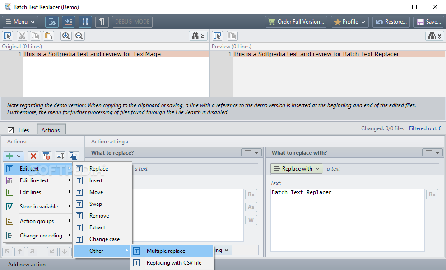446x270 pixels.
Task: Open the Profile dropdown
Action: click(349, 22)
